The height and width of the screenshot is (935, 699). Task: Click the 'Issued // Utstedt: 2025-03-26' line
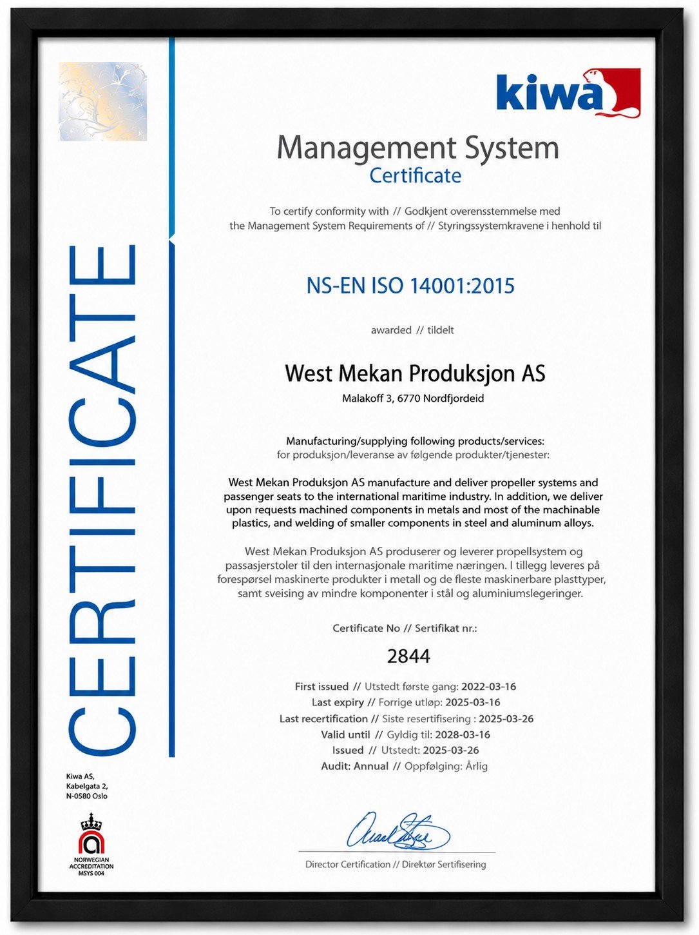(406, 750)
